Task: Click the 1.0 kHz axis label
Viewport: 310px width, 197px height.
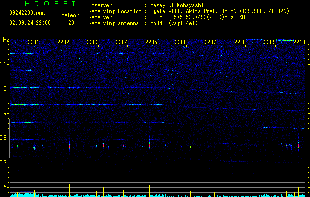Action: (4, 89)
